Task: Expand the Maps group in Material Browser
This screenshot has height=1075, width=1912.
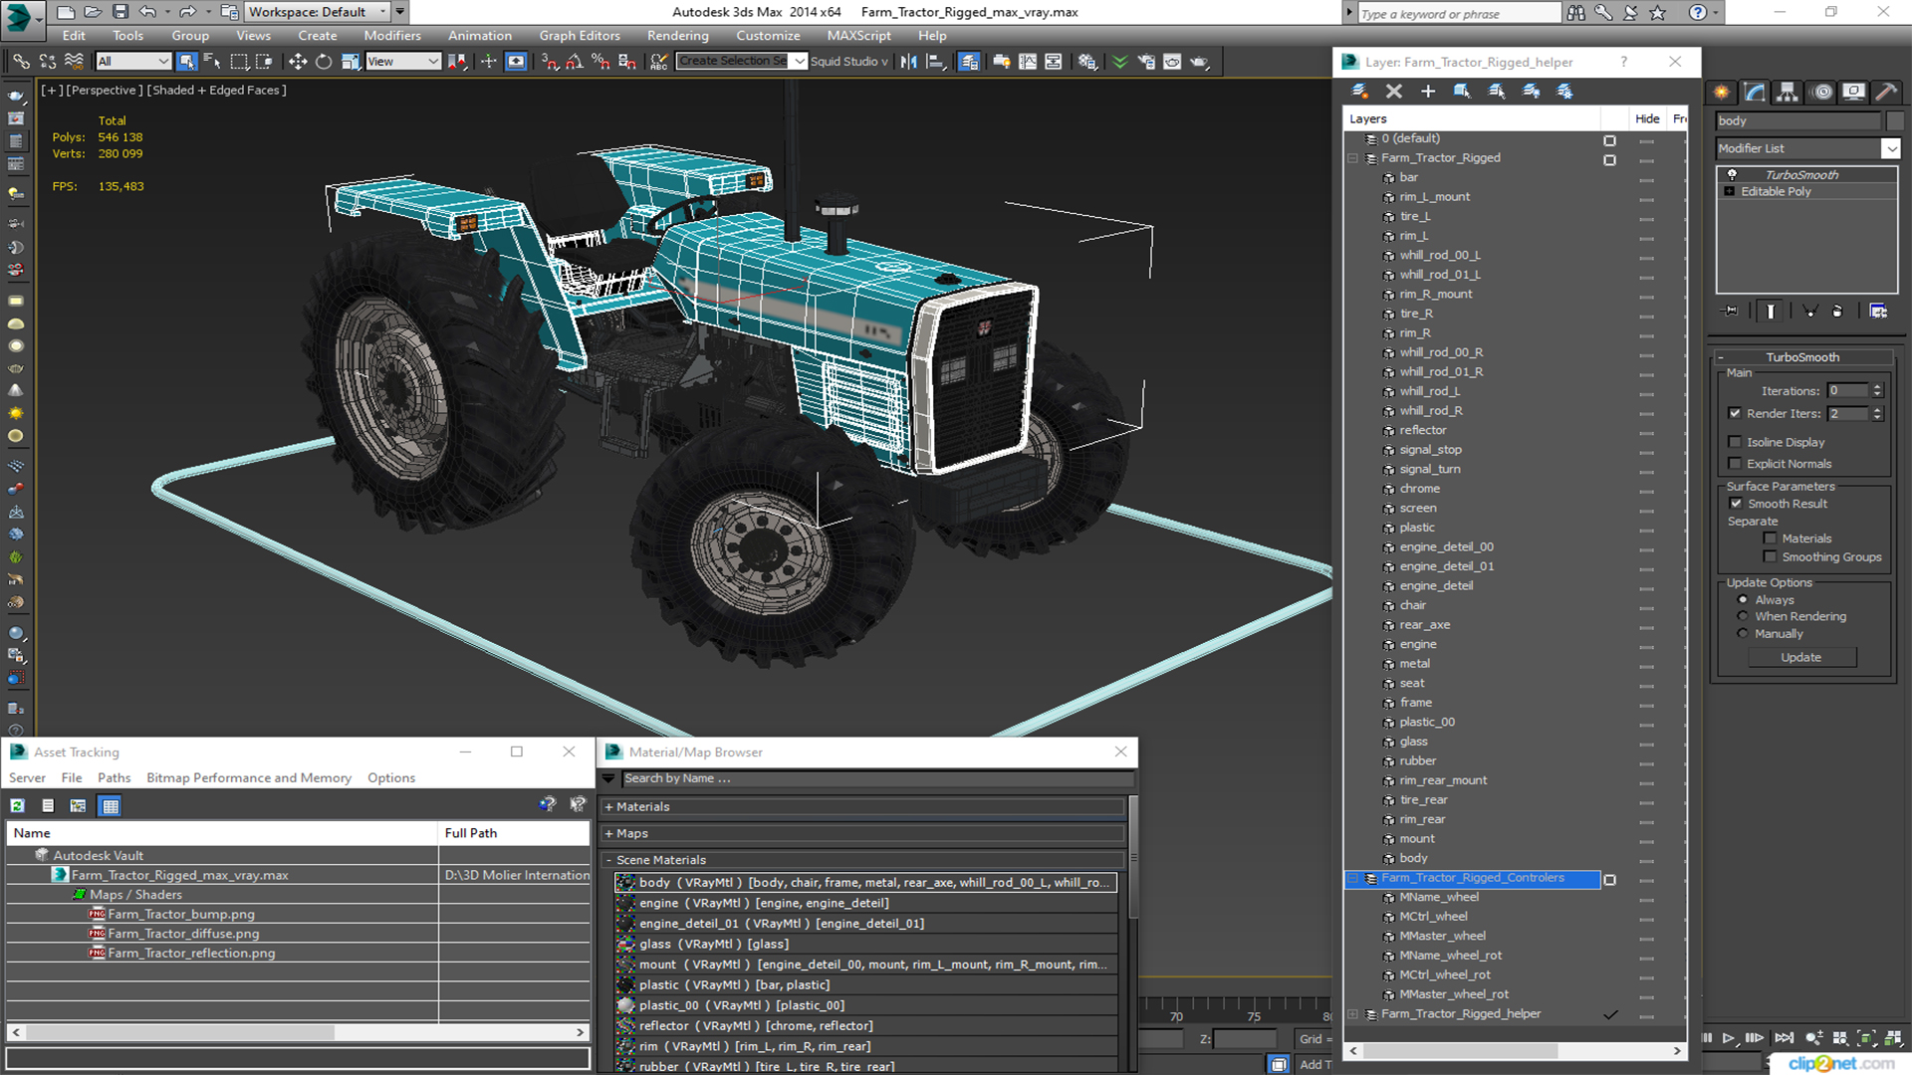Action: tap(609, 834)
